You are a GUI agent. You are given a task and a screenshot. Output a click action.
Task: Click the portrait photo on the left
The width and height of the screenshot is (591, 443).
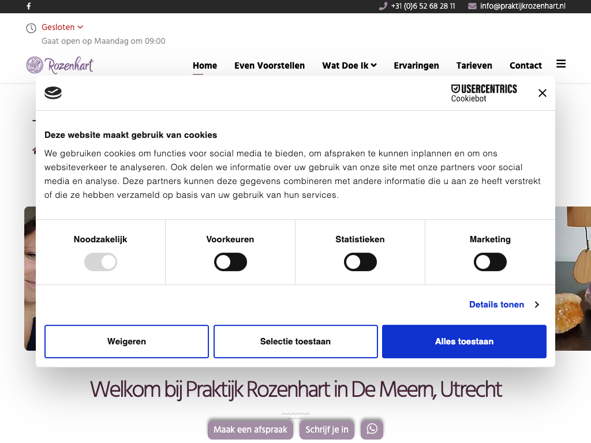coord(30,279)
